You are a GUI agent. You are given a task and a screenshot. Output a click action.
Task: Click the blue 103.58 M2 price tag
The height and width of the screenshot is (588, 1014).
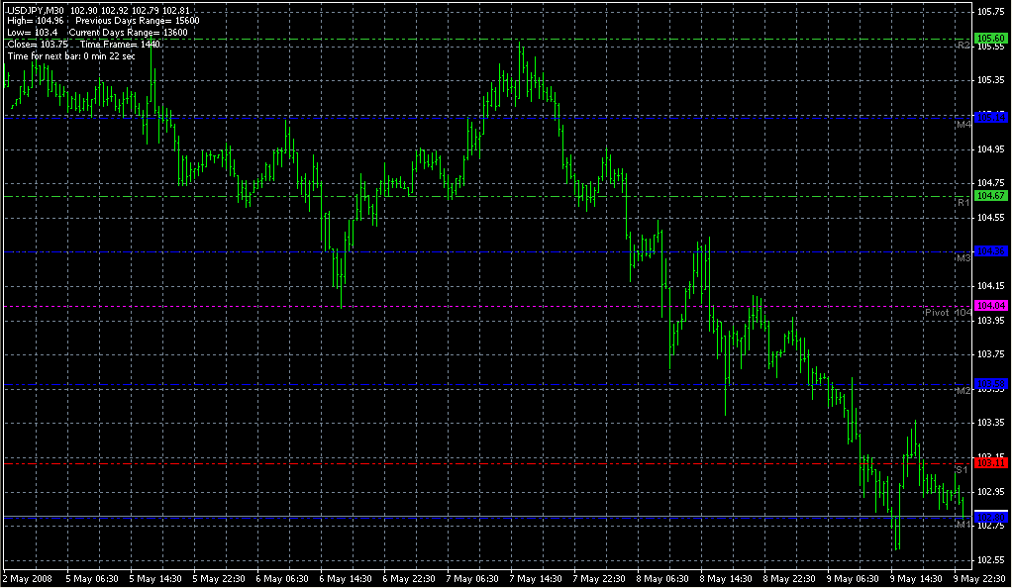(x=991, y=384)
